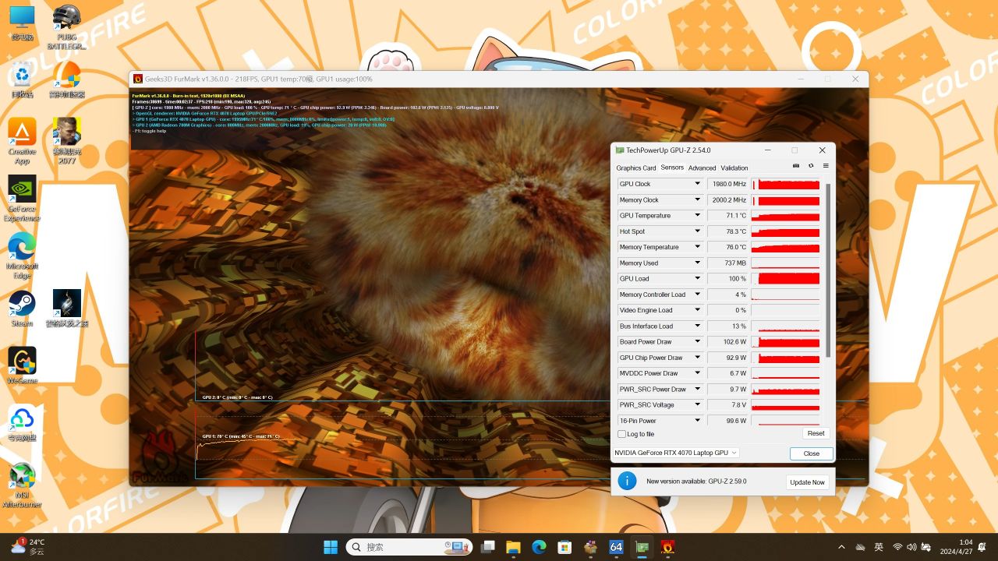
Task: Expand the Memory Clock sensor dropdown
Action: pyautogui.click(x=698, y=200)
